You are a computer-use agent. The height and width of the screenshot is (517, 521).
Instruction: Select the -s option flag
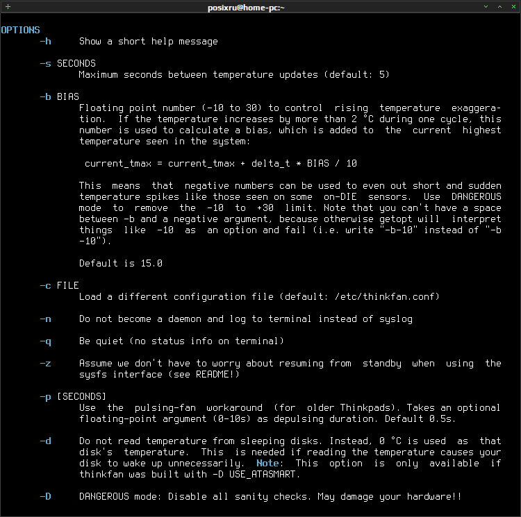pyautogui.click(x=46, y=63)
